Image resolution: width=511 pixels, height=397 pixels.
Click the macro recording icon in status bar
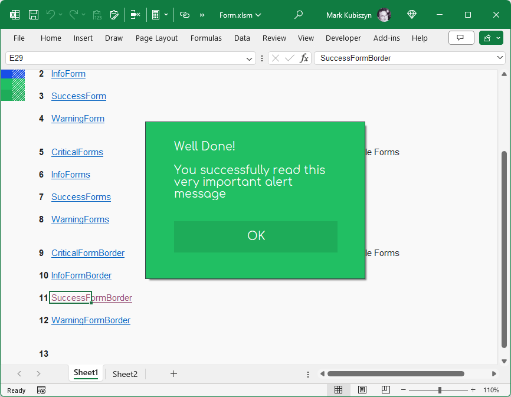41,390
